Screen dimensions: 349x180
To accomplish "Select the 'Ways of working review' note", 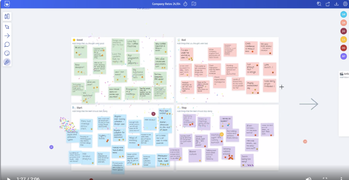I will 135,142.
